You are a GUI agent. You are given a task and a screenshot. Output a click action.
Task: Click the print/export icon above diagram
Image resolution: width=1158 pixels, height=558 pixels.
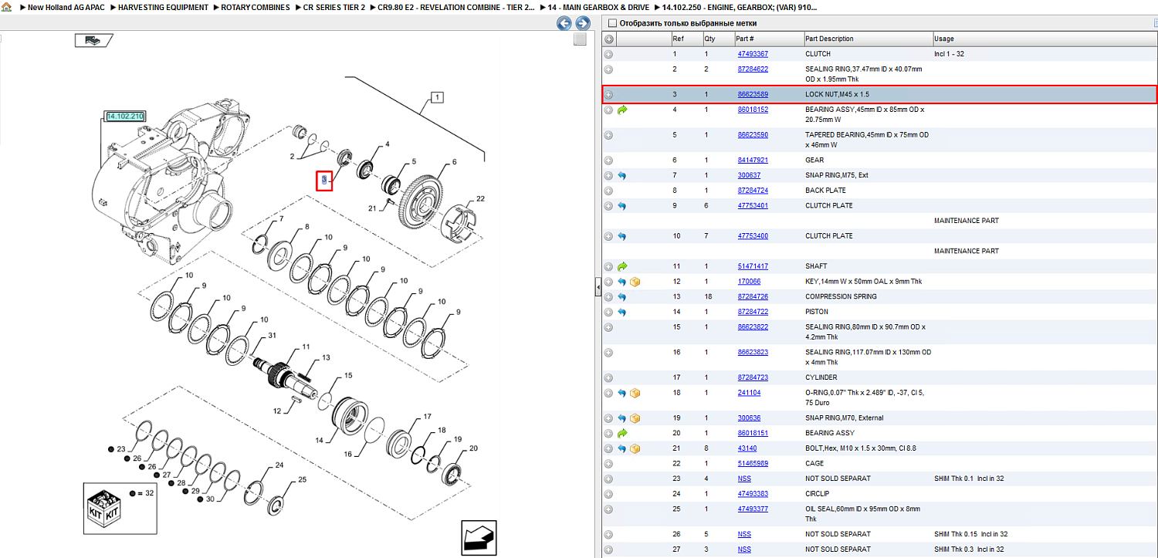(93, 40)
